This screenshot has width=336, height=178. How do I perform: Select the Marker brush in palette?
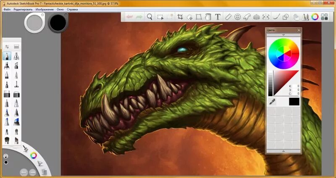(x=7, y=65)
